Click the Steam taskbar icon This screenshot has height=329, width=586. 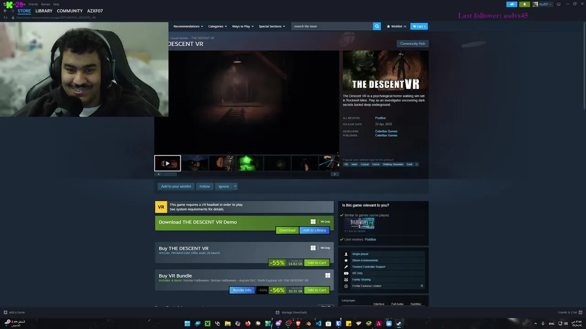[399, 324]
